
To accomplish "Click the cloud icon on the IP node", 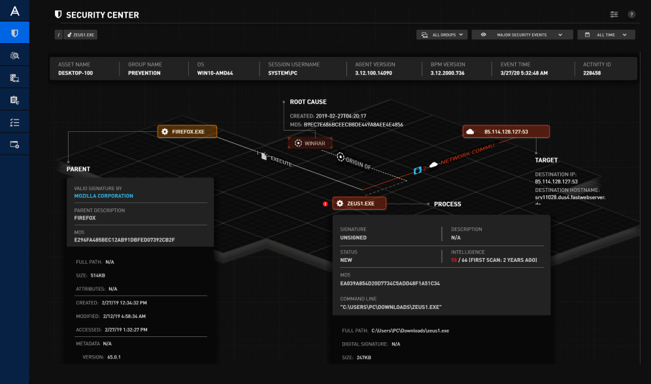I will [470, 131].
